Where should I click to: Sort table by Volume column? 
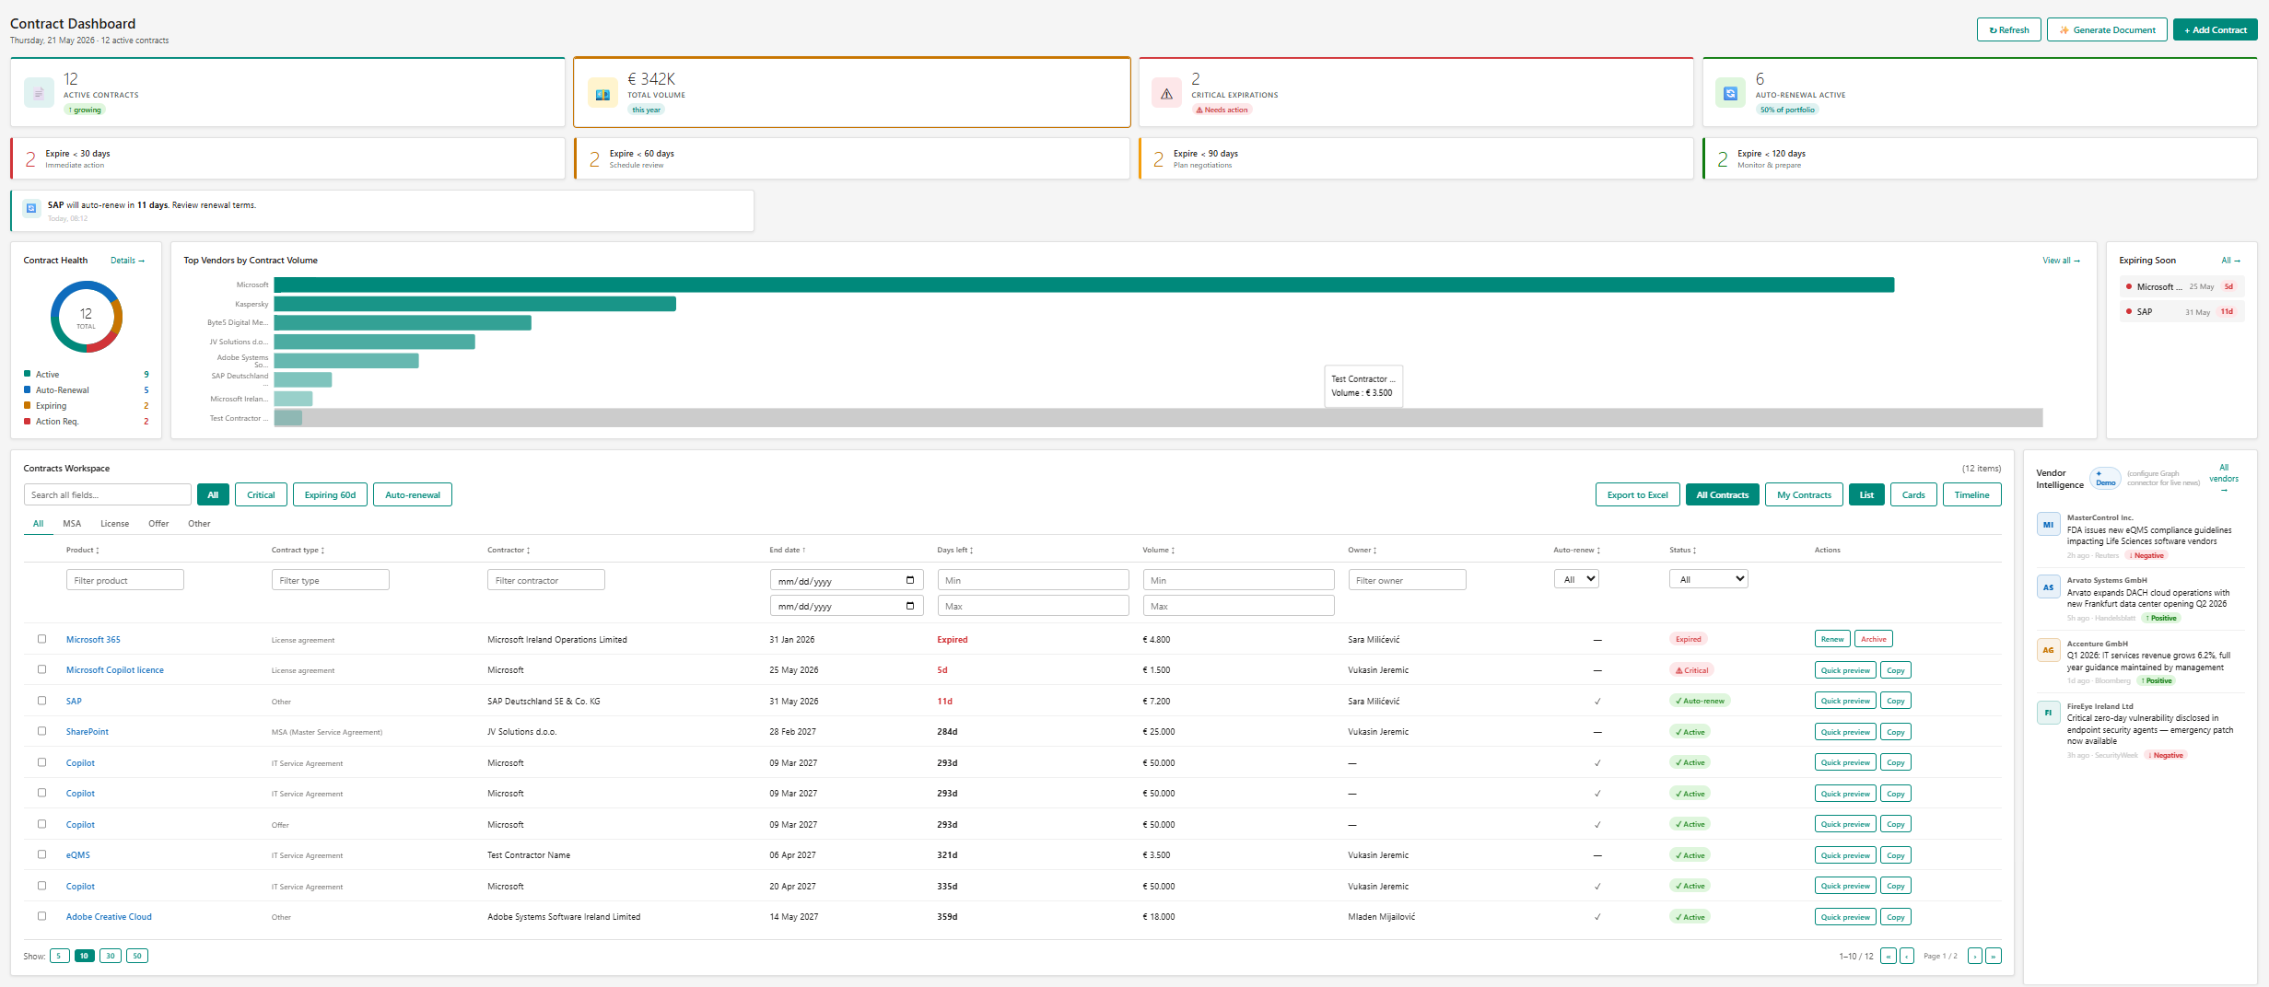[x=1159, y=550]
